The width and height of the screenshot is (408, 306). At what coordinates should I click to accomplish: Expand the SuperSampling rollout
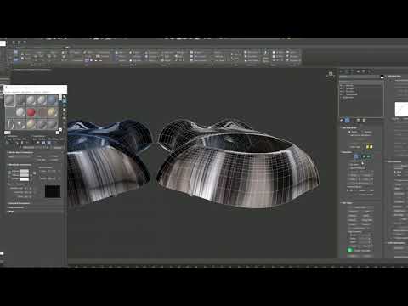(x=16, y=207)
